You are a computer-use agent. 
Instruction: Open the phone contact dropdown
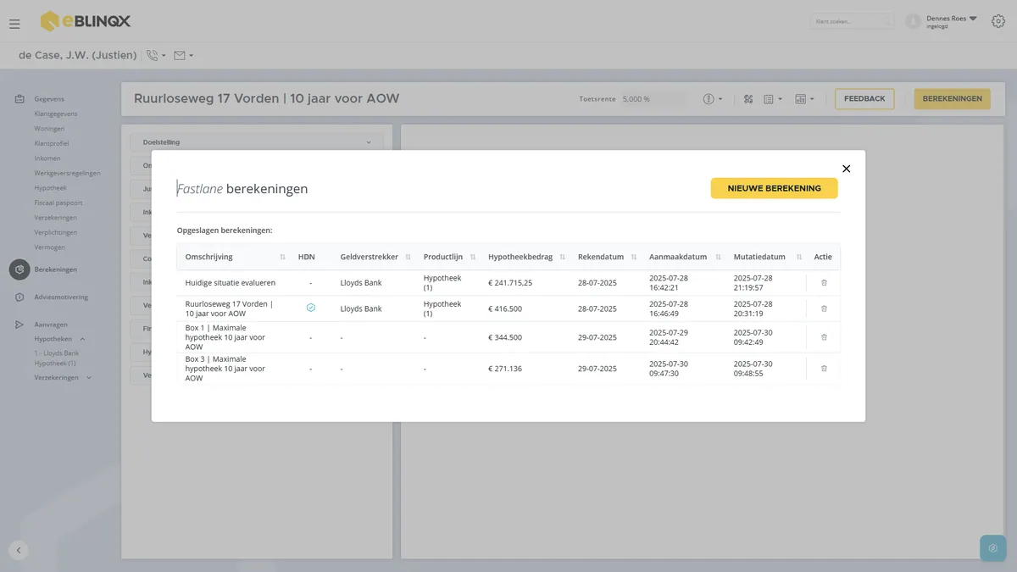coord(156,56)
